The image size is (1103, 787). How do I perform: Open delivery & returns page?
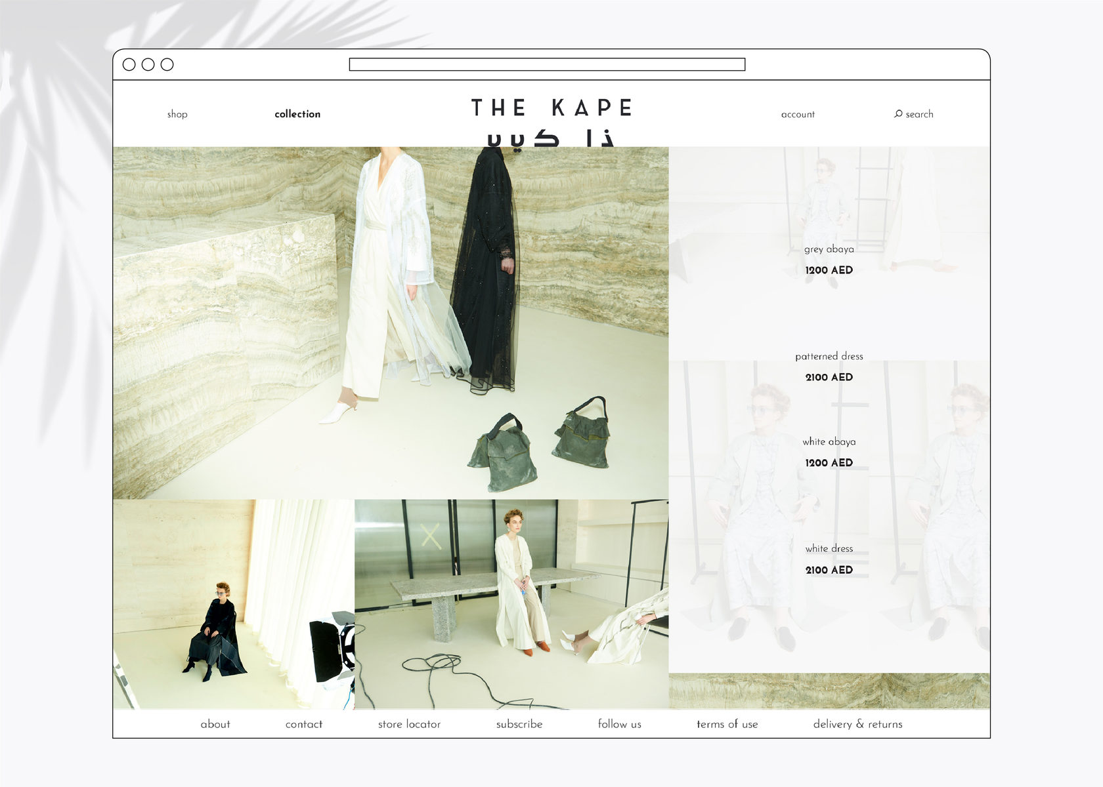coord(857,724)
